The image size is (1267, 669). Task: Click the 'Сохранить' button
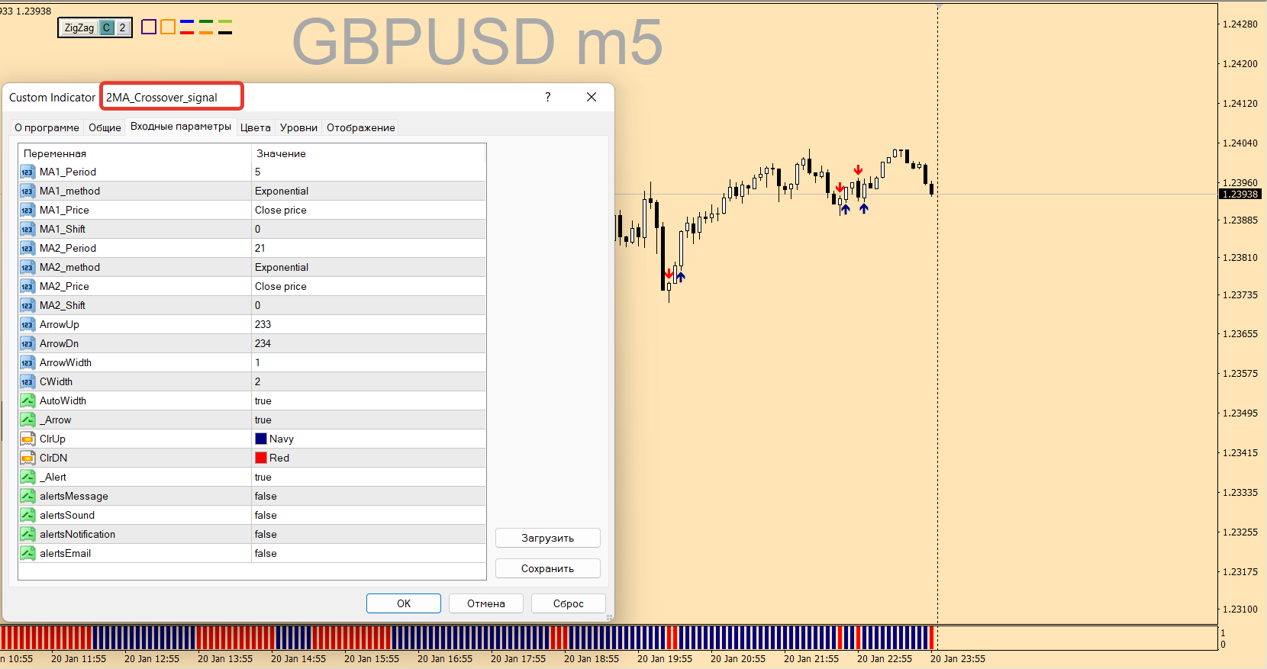(x=548, y=568)
